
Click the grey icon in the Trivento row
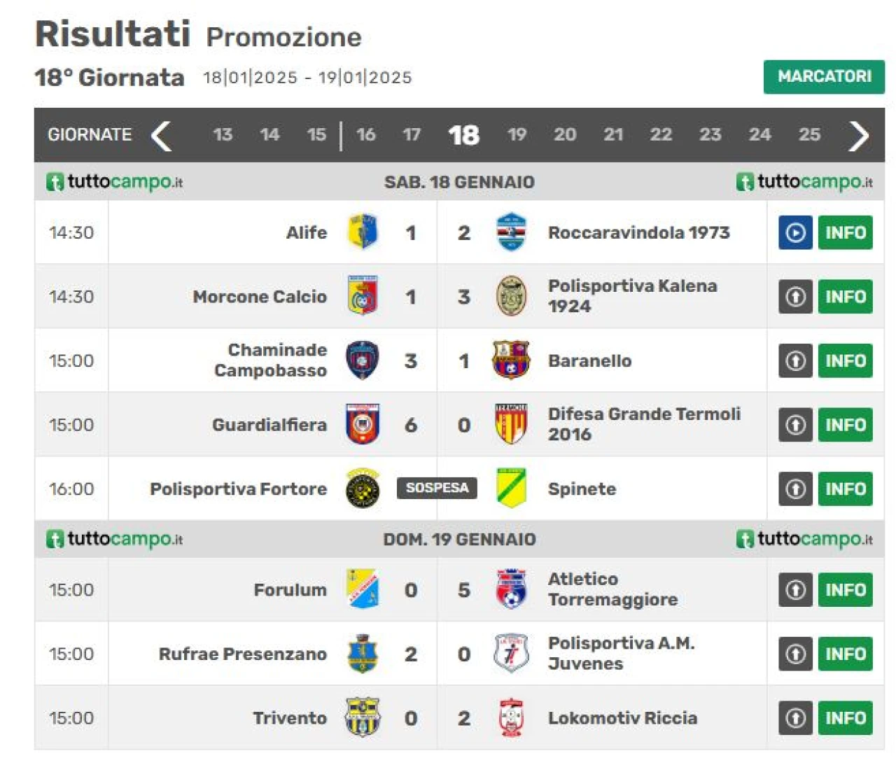[x=795, y=717]
